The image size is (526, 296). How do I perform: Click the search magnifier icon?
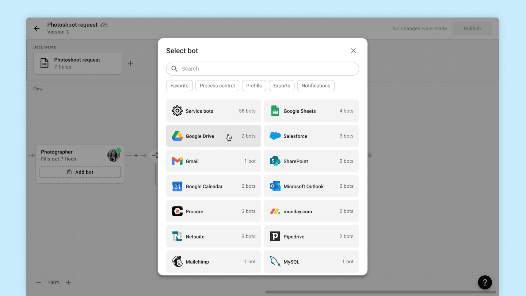pyautogui.click(x=175, y=69)
